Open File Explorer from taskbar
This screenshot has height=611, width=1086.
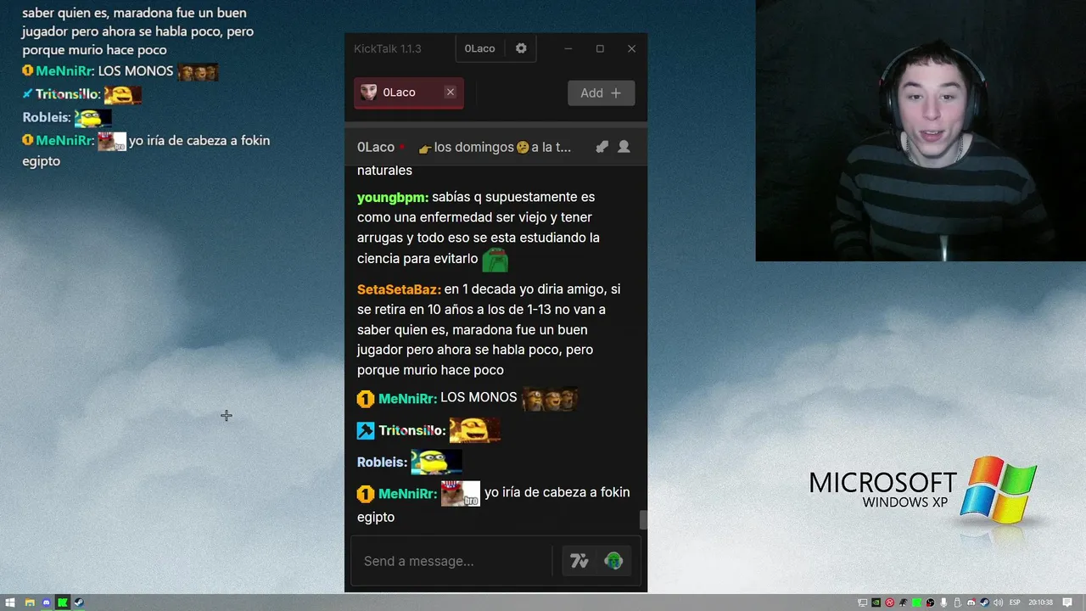(x=29, y=603)
